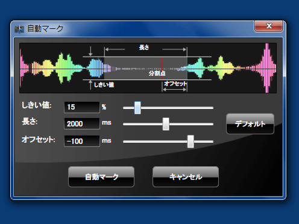The image size is (299, 224).
Task: Click the waveform preview diagram
Action: pos(148,68)
